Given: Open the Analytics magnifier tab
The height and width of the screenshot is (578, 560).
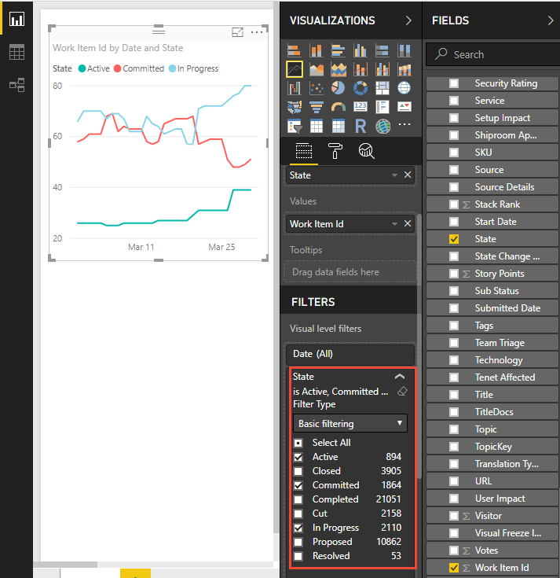Looking at the screenshot, I should click(366, 151).
